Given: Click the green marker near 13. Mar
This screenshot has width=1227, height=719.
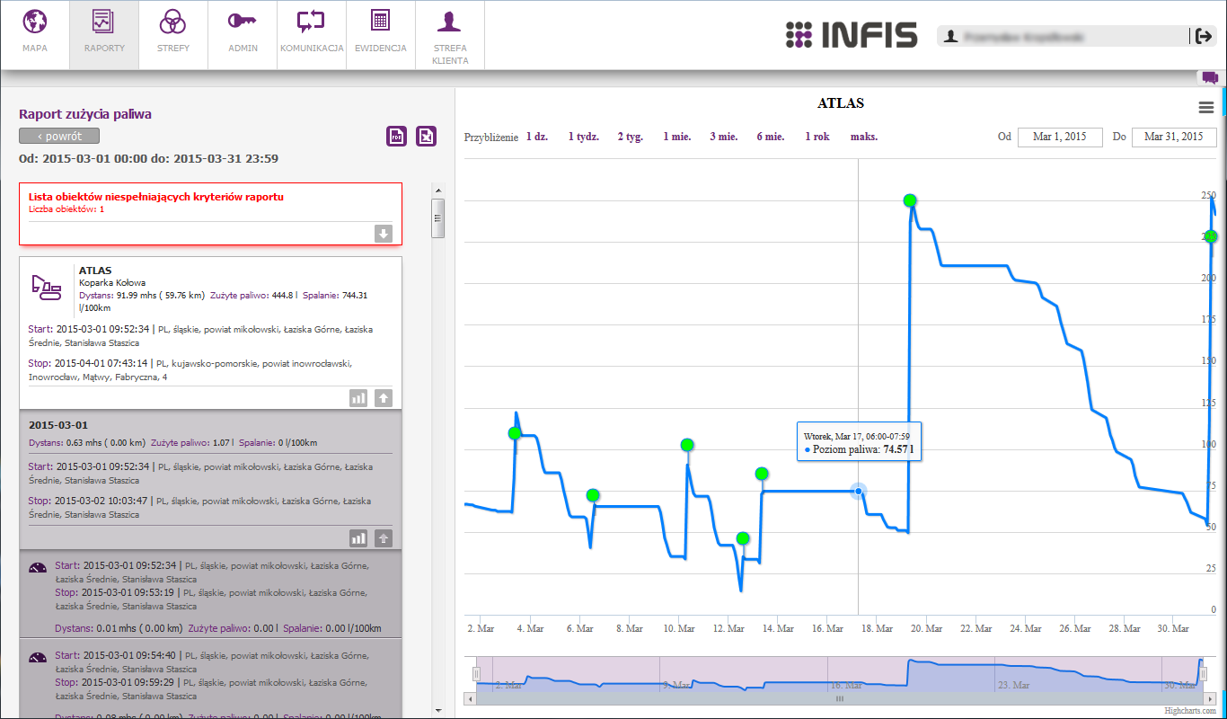Looking at the screenshot, I should click(x=762, y=474).
